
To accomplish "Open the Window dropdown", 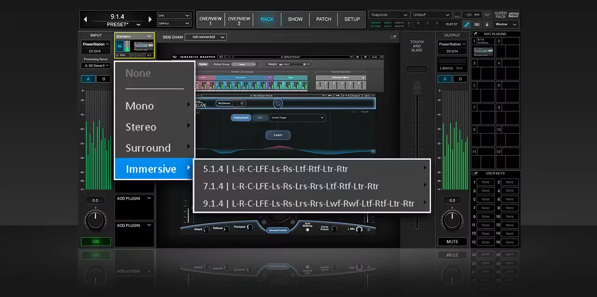I will [x=506, y=24].
